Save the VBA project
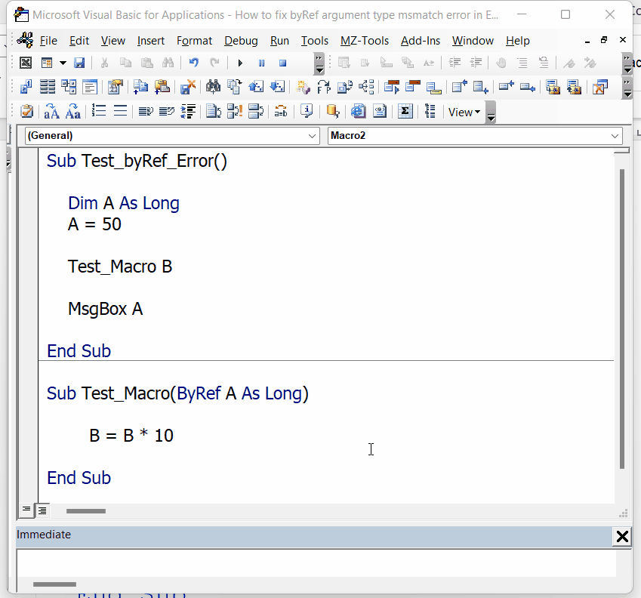Image resolution: width=641 pixels, height=598 pixels. click(79, 63)
